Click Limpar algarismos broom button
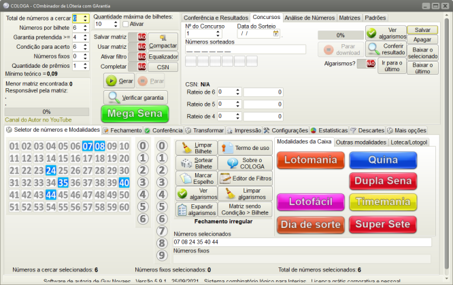Screen dimensions: 453x285 (245, 193)
